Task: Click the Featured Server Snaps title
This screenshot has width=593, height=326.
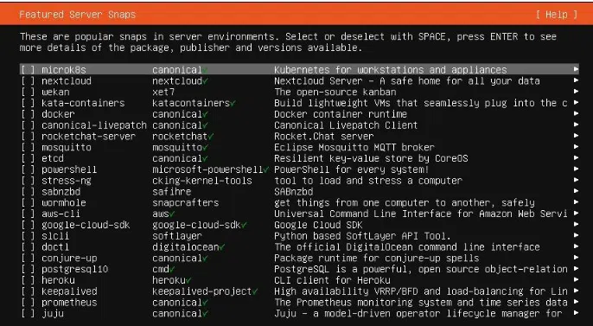Action: (78, 15)
